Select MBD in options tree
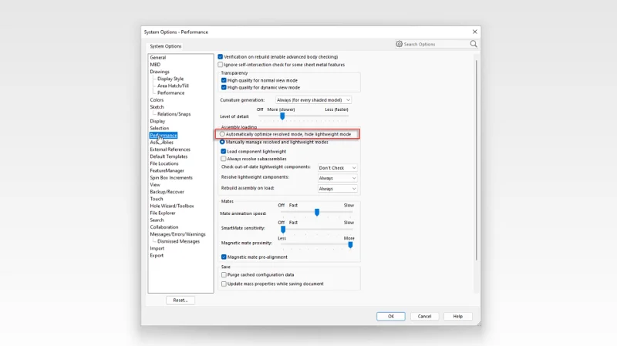The image size is (617, 346). pos(155,65)
